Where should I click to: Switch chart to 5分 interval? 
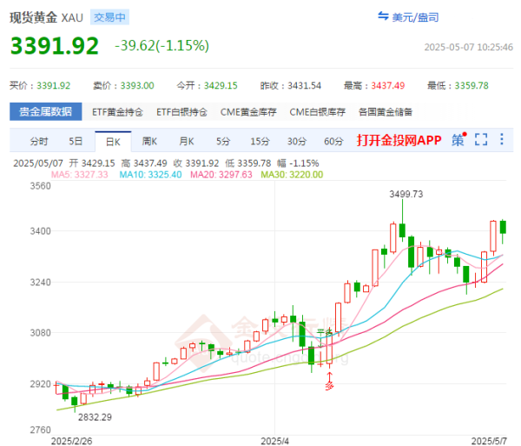tap(223, 142)
